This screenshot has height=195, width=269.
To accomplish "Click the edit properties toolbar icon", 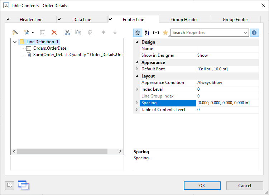I will tap(43, 32).
